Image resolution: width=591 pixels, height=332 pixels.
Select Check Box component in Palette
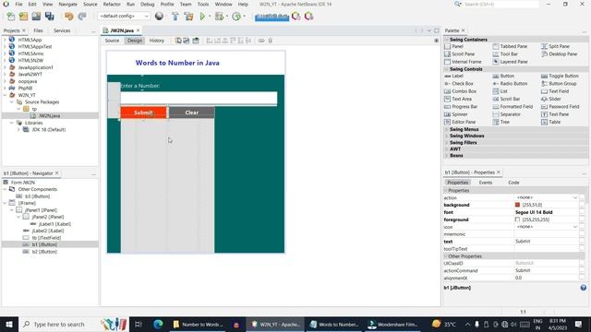[x=459, y=84]
